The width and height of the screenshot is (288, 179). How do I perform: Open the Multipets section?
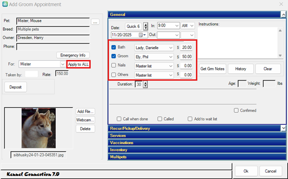click(x=197, y=157)
